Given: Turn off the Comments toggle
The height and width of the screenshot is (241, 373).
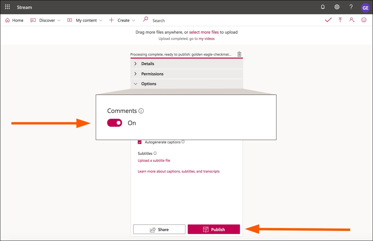Looking at the screenshot, I should pyautogui.click(x=115, y=123).
